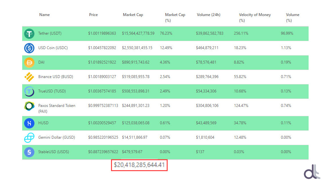Image resolution: width=325 pixels, height=183 pixels.
Task: Select Gemini Dollar market cap $14,511,866.97
Action: [x=135, y=137]
